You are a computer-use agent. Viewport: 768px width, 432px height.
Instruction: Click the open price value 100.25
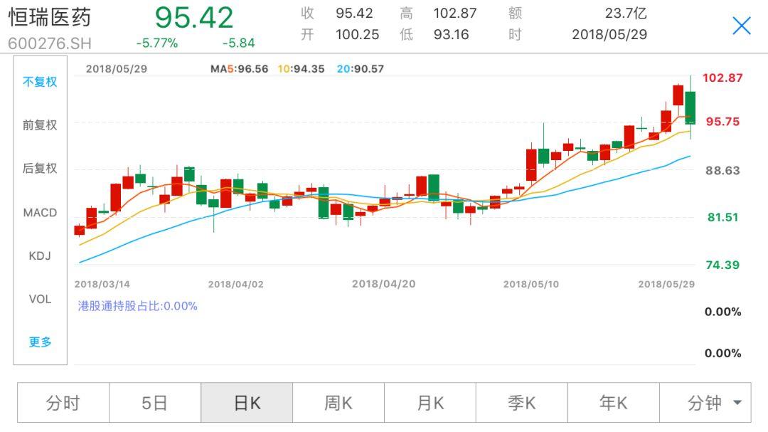tap(358, 34)
